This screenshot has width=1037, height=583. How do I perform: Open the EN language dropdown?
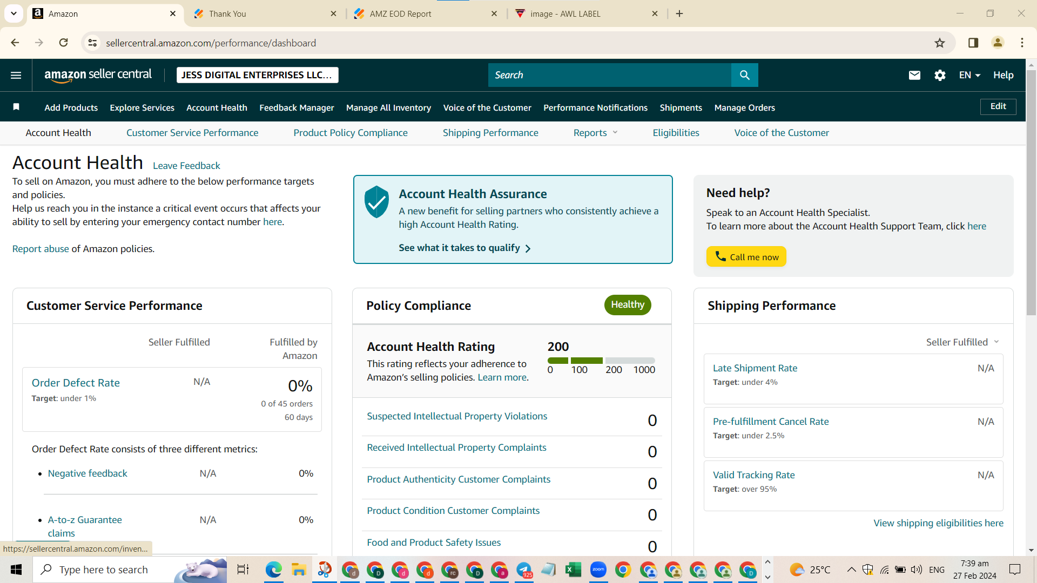969,75
